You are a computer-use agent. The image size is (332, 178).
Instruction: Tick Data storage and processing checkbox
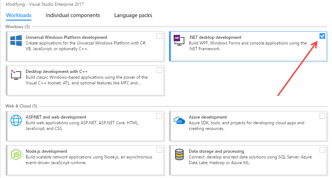322,150
